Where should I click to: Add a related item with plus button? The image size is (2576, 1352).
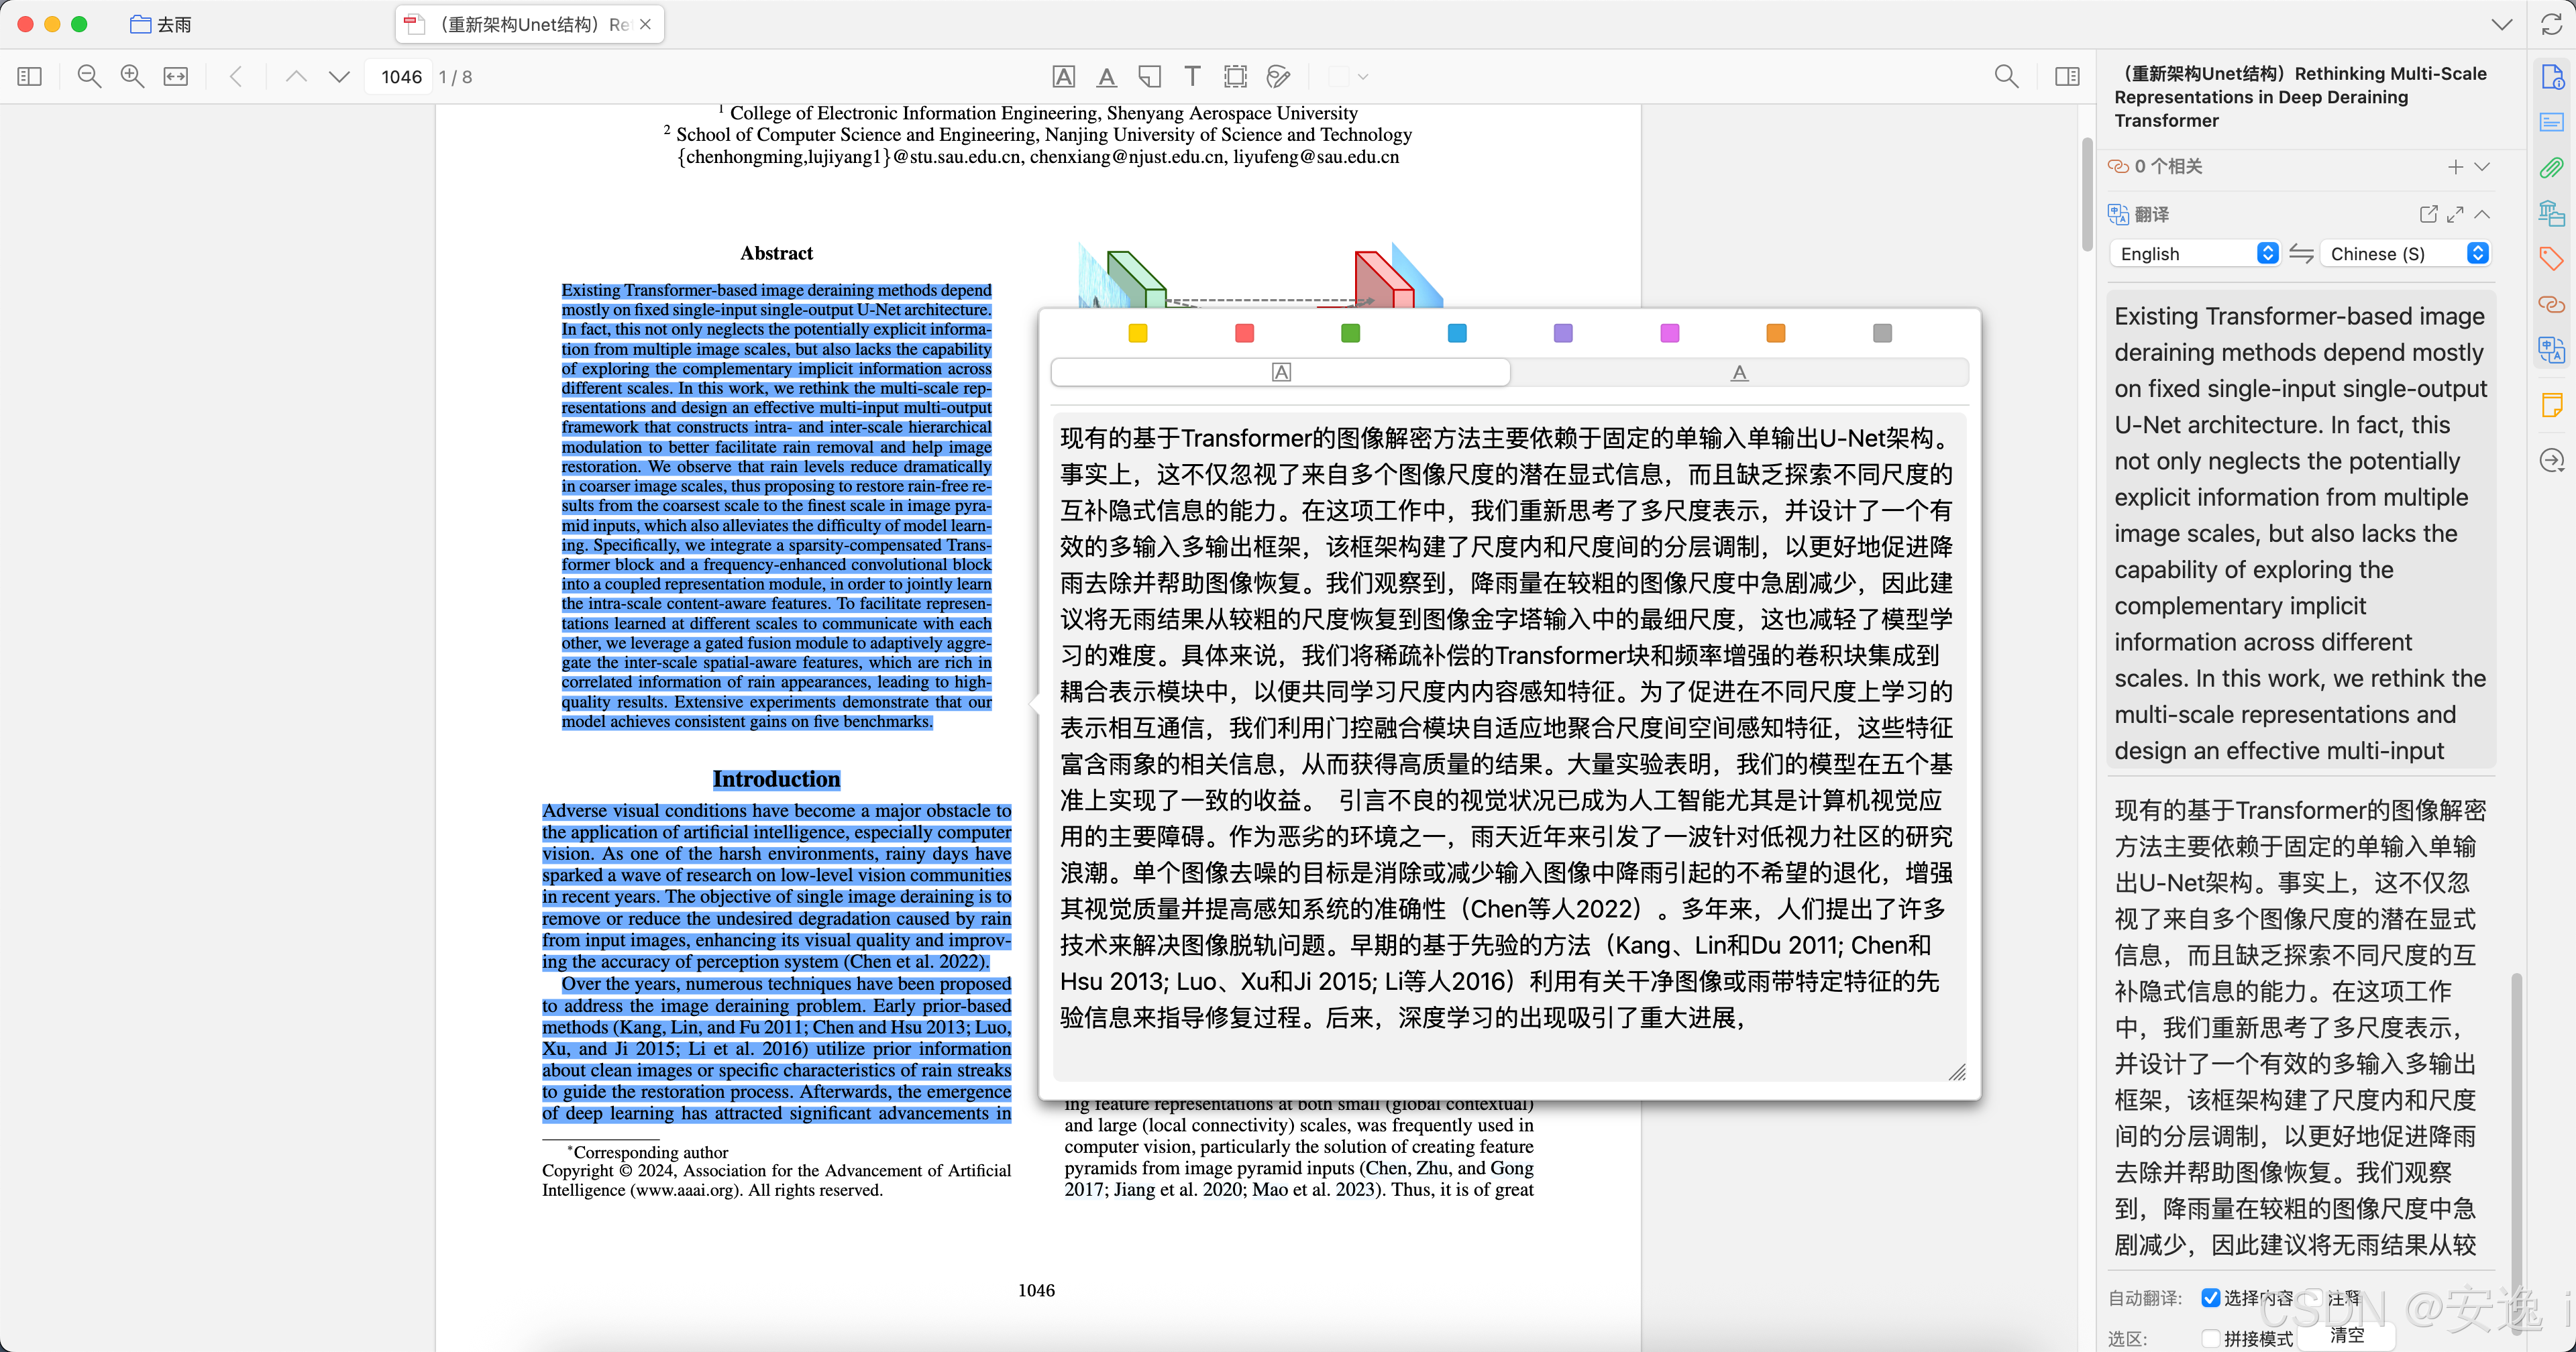[2455, 167]
